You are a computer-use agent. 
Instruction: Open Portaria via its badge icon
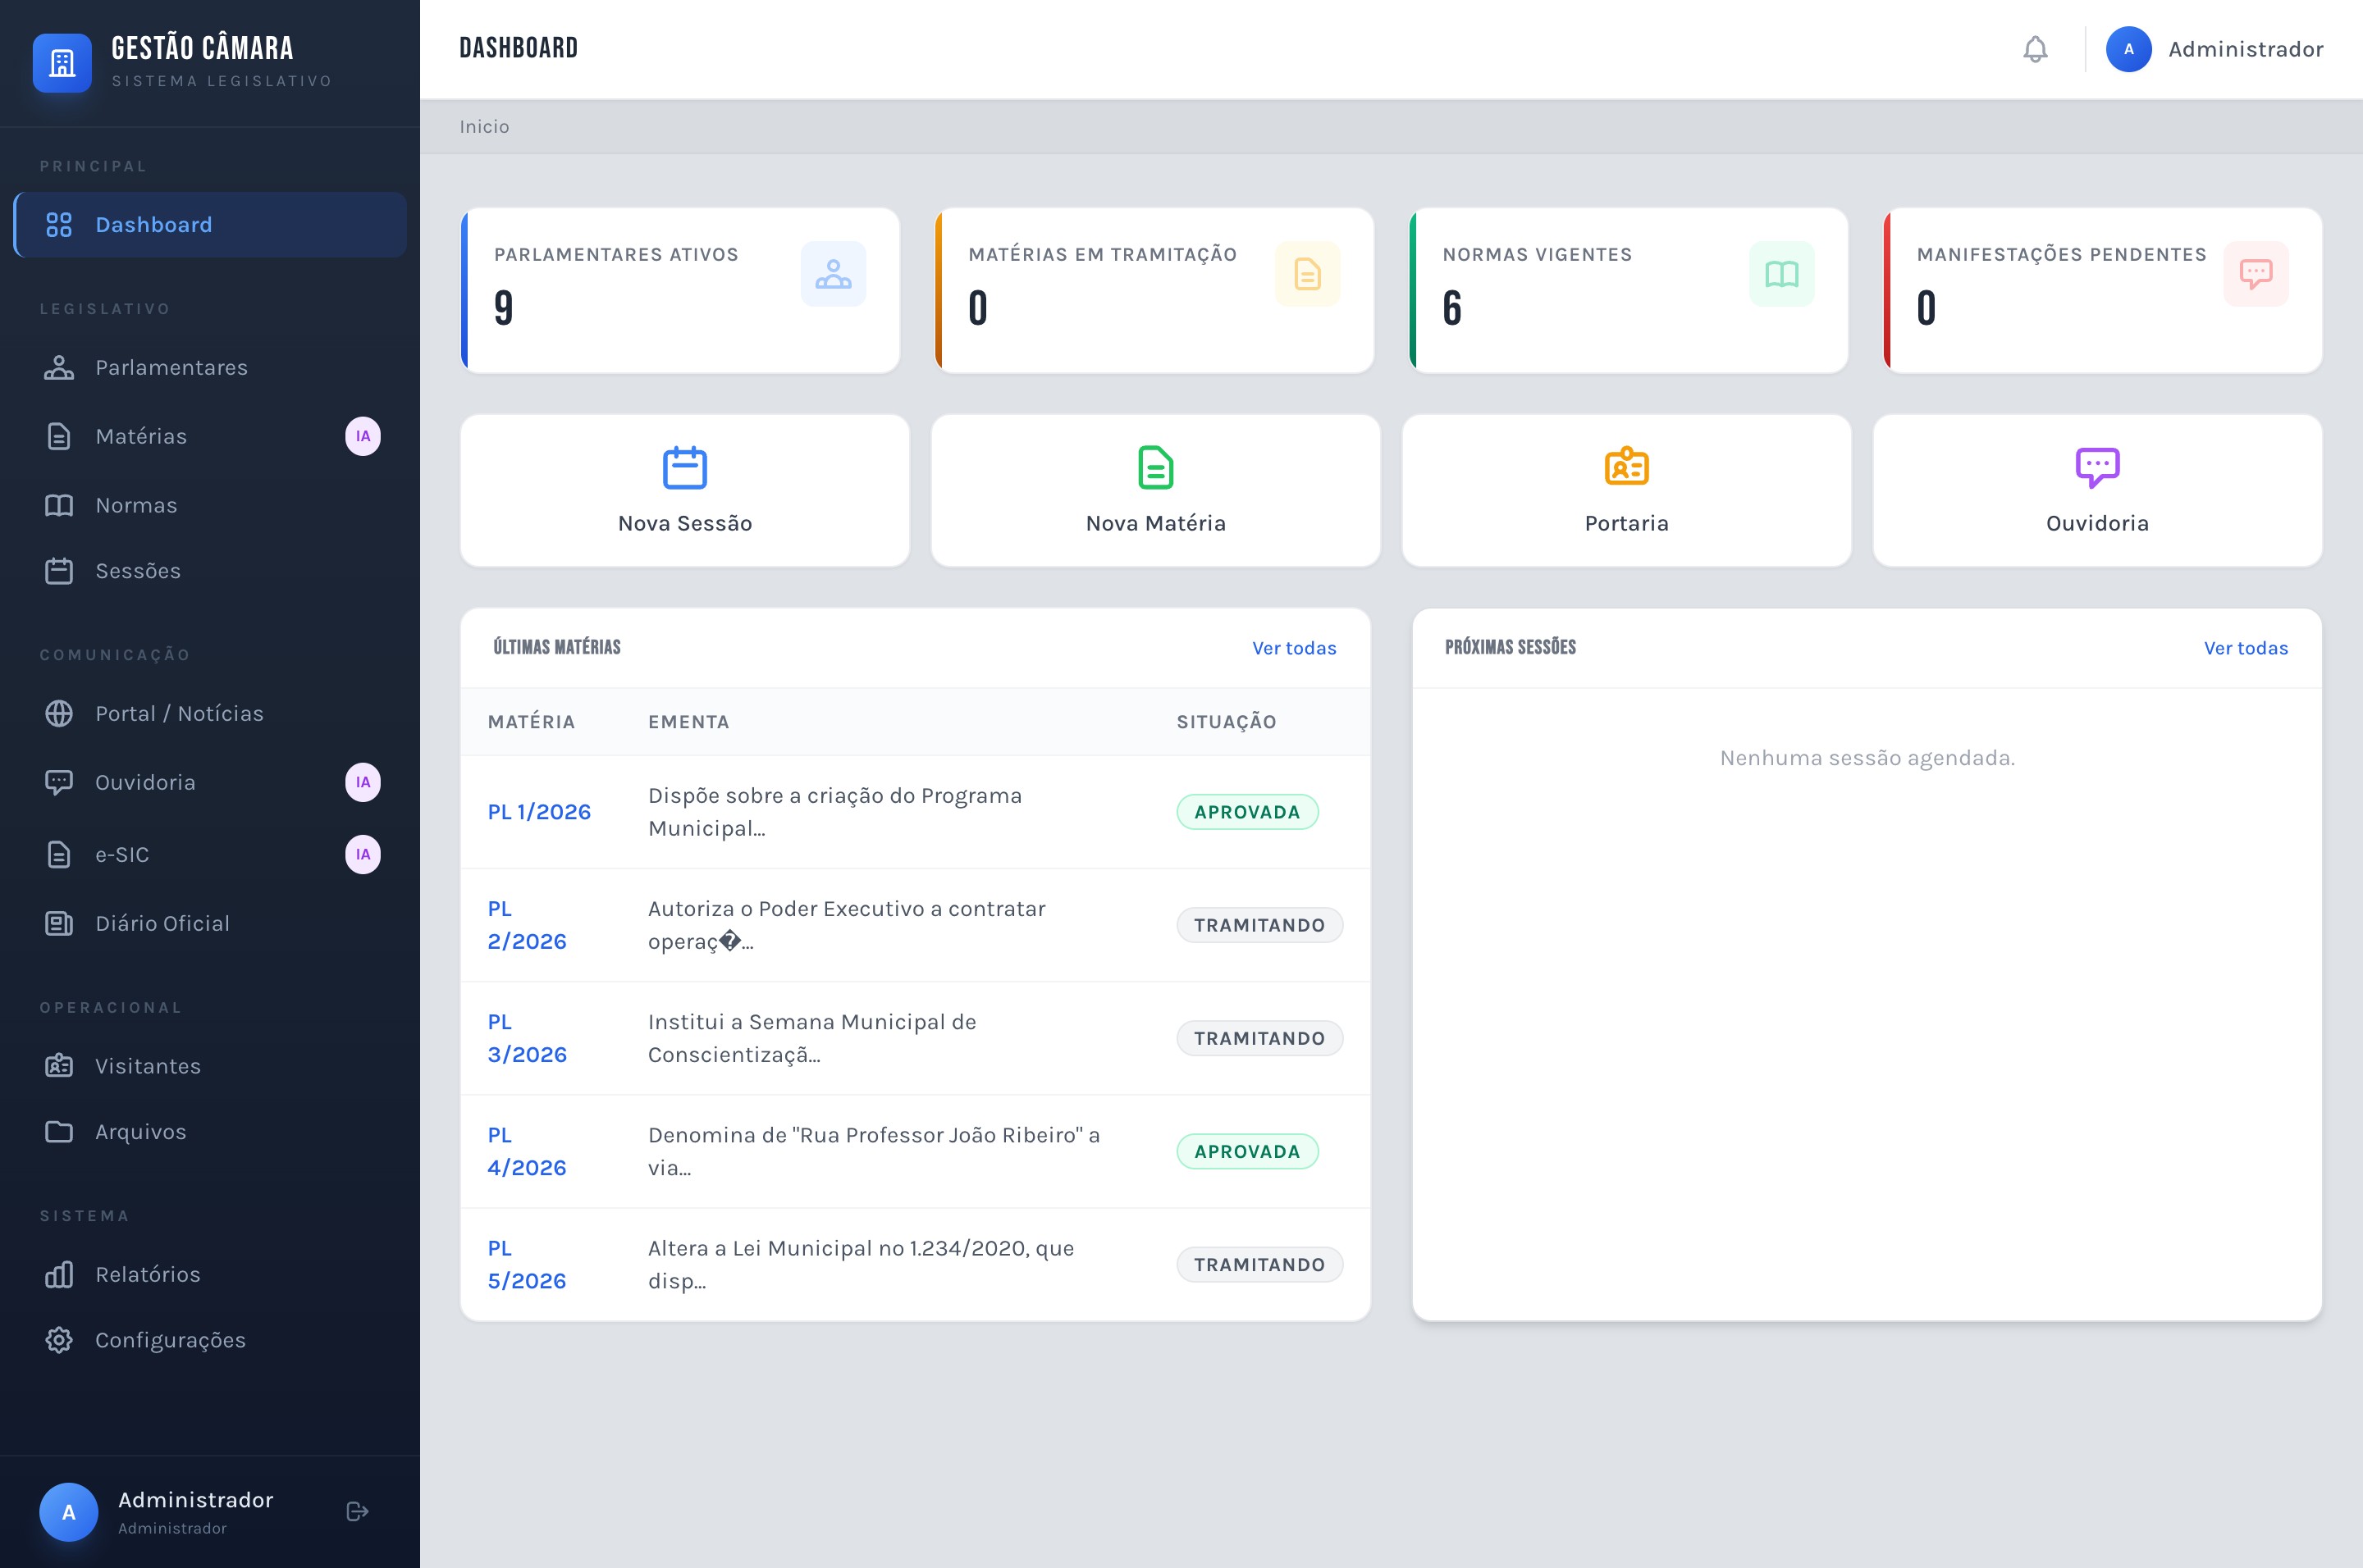[1627, 466]
